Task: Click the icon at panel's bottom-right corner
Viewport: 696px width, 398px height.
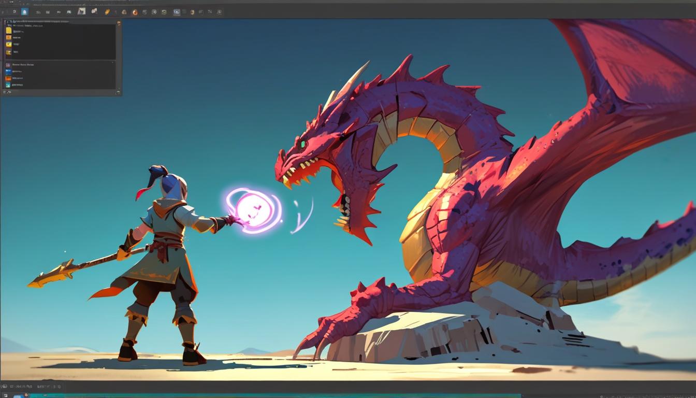Action: [119, 92]
